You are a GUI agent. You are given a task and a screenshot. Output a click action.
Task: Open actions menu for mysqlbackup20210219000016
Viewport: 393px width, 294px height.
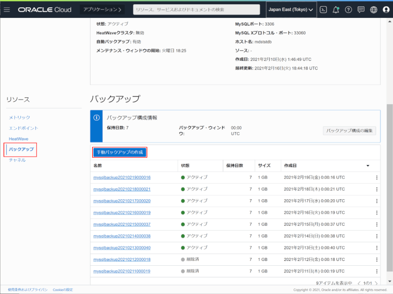pos(376,178)
